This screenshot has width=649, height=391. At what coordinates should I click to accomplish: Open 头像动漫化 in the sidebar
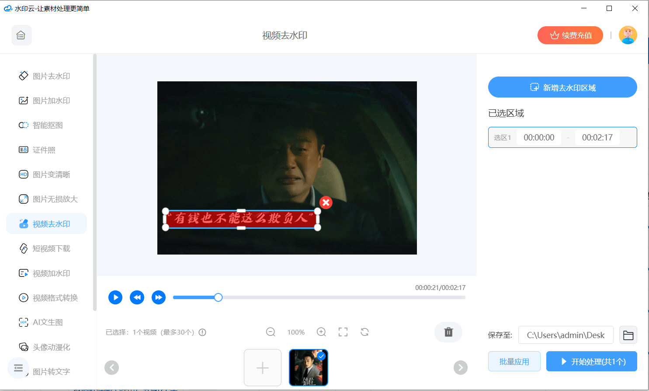46,347
